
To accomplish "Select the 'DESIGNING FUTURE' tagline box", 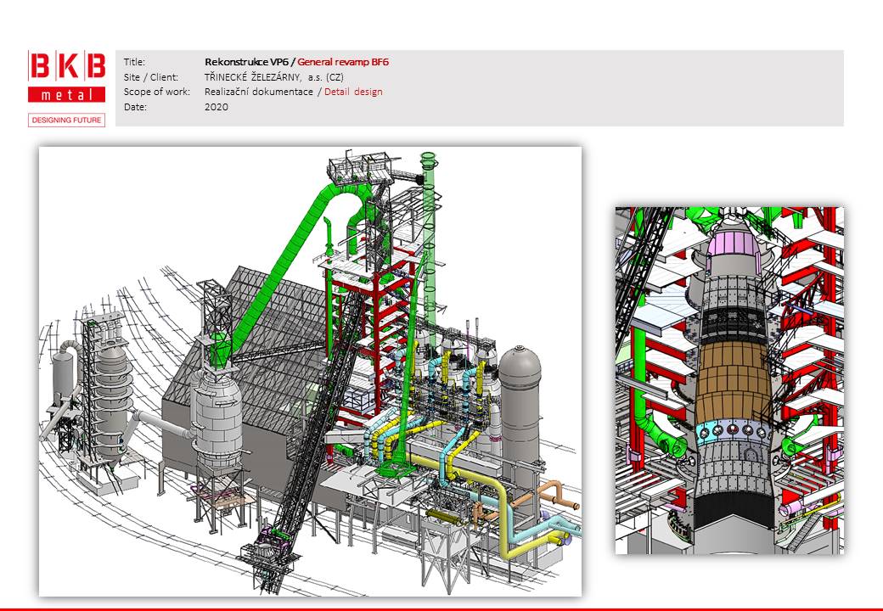I will coord(67,121).
